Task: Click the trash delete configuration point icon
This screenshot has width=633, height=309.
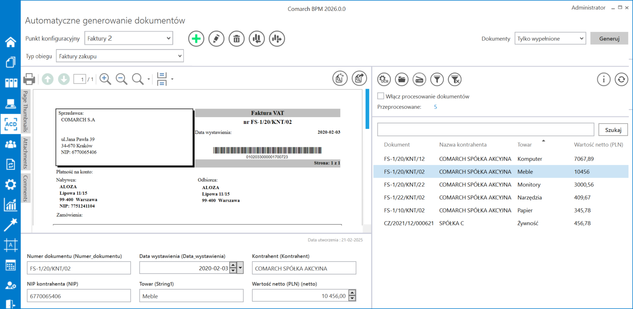Action: (236, 39)
